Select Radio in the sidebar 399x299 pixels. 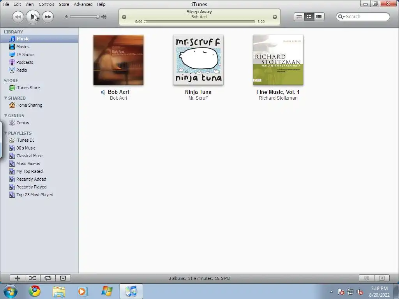pos(39,70)
